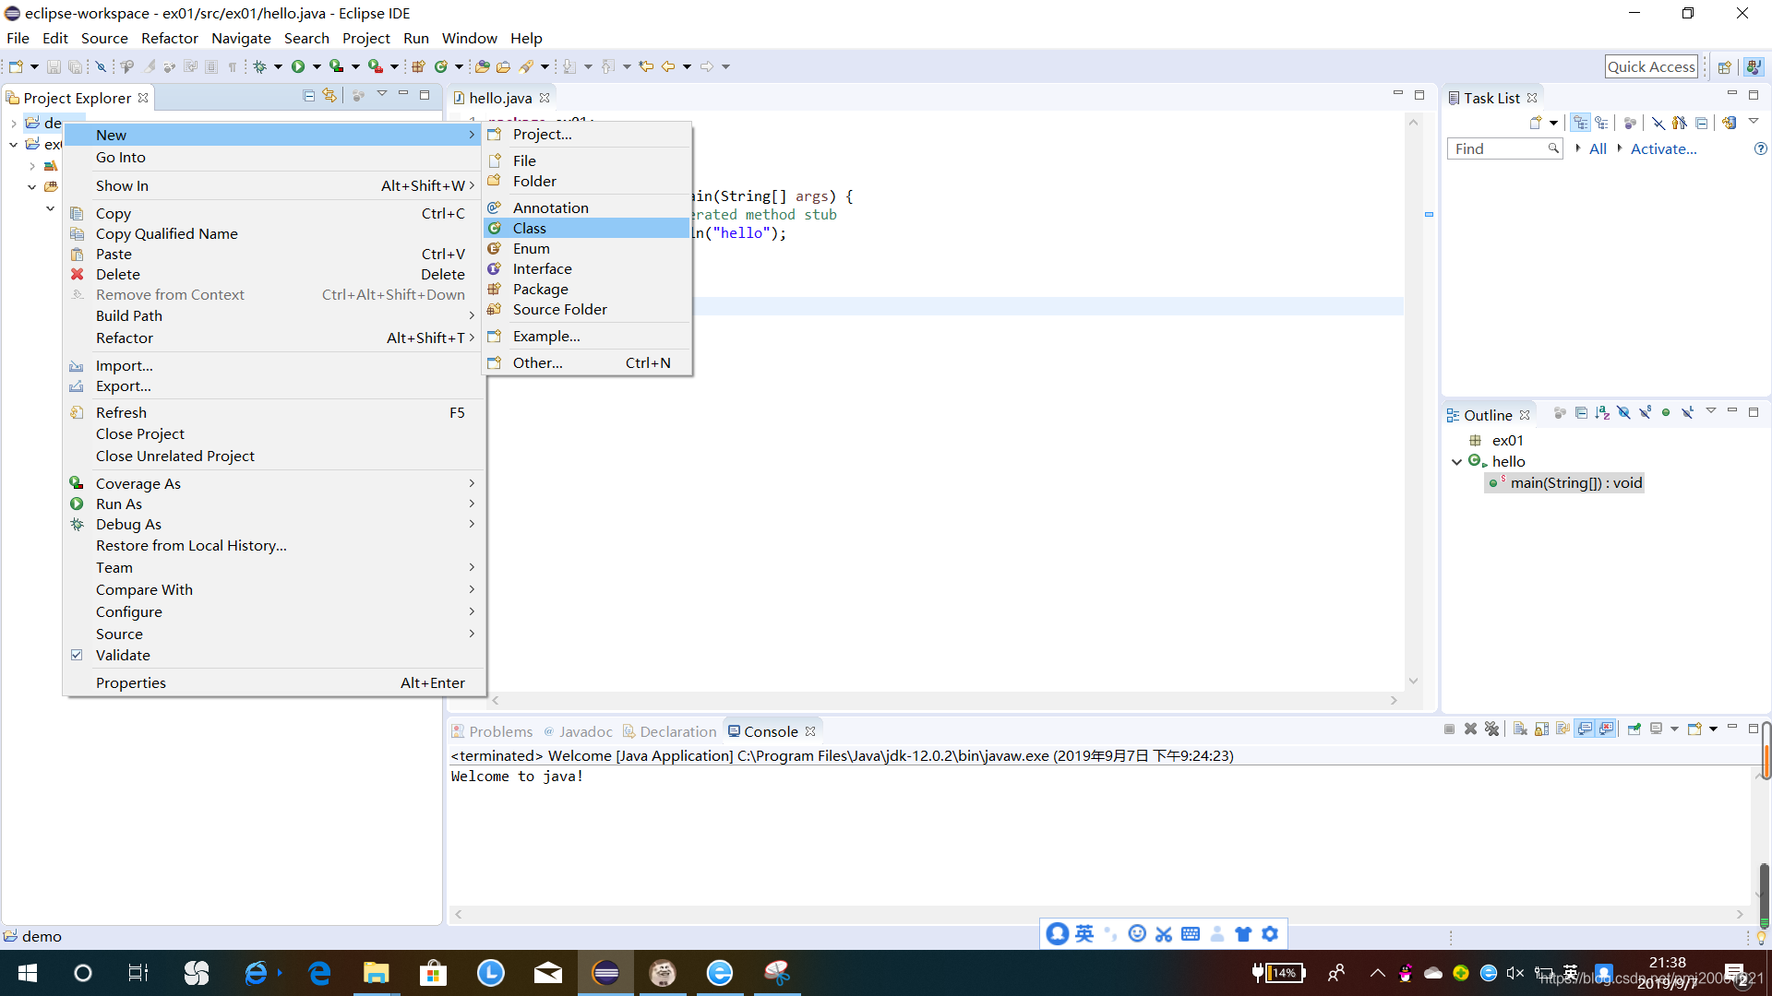Toggle Hide Static Members in Outline
The image size is (1772, 996).
tap(1645, 413)
